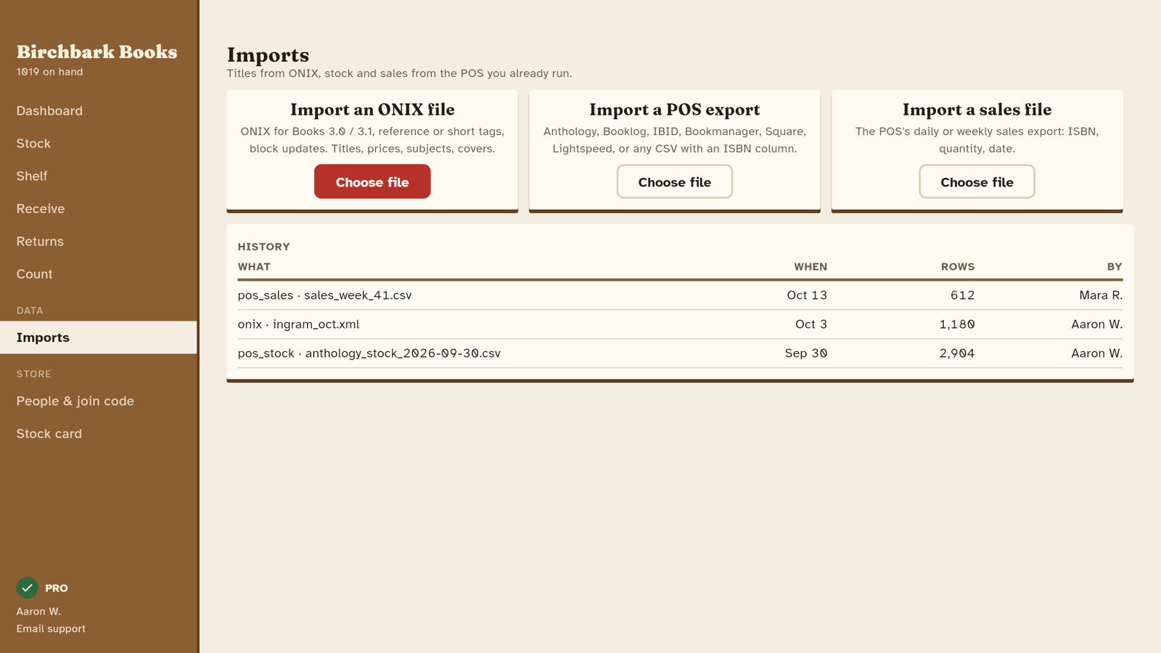This screenshot has height=653, width=1161.
Task: Choose file for POS export import
Action: (675, 181)
